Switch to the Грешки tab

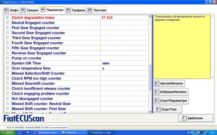pyautogui.click(x=29, y=10)
